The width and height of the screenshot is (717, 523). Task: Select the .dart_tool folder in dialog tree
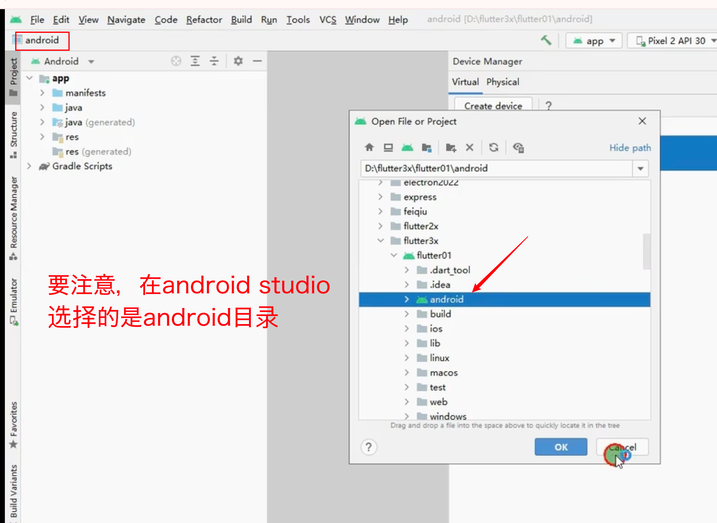[449, 270]
